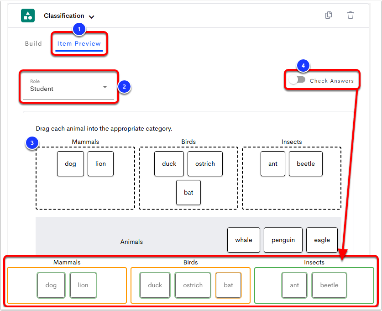Expand the Classification type chevron
The width and height of the screenshot is (382, 311).
coord(91,17)
